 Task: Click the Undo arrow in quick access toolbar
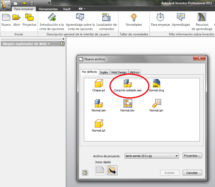pyautogui.click(x=38, y=3)
